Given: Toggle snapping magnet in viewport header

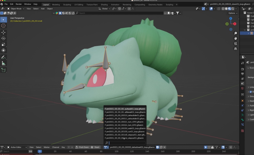Looking at the screenshot, I should [x=119, y=9].
